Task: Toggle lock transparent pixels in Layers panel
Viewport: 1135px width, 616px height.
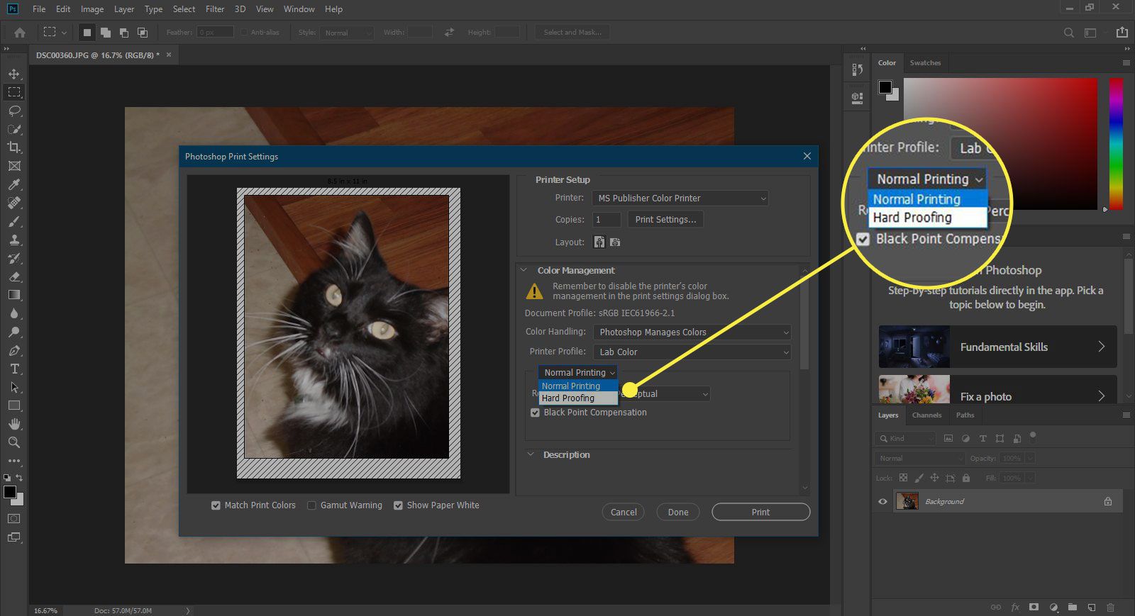Action: (903, 478)
